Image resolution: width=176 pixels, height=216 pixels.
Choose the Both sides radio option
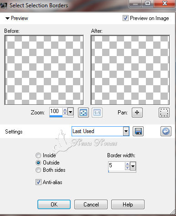point(38,170)
